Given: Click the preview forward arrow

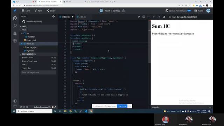Looking at the screenshot, I should pyautogui.click(x=159, y=17).
